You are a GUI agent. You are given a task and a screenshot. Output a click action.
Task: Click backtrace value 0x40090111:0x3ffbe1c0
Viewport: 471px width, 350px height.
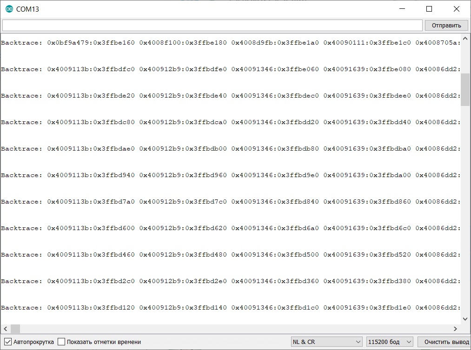(x=367, y=43)
